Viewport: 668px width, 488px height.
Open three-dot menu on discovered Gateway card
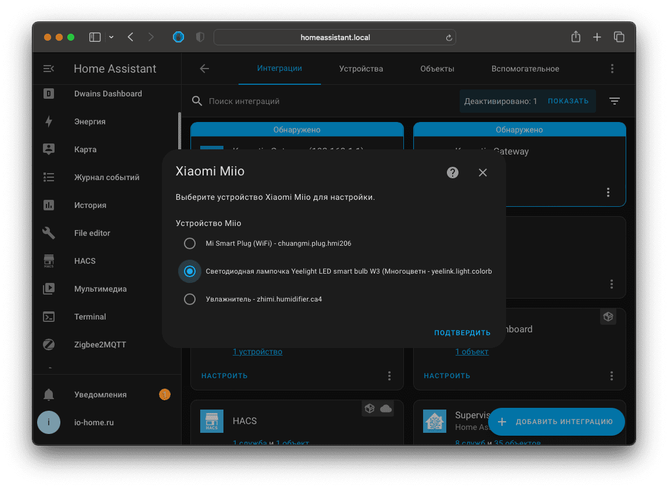[x=608, y=192]
